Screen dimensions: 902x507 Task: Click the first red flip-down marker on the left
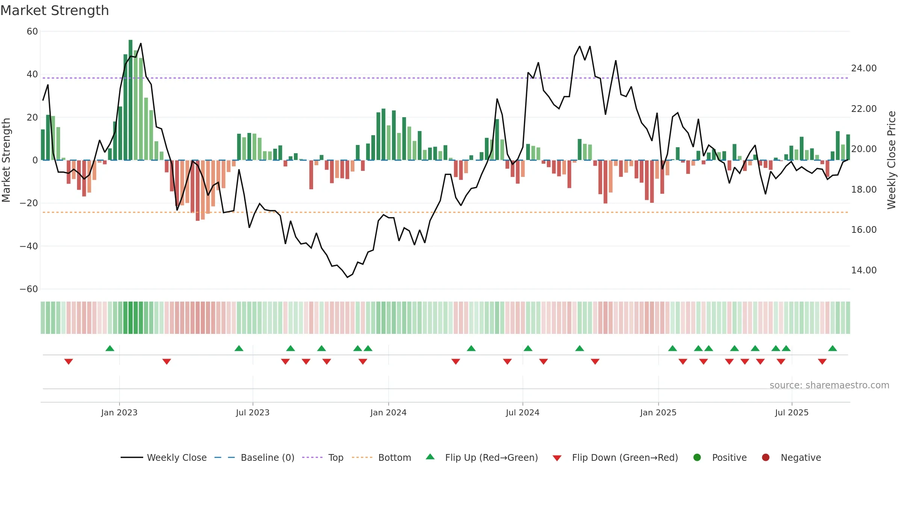(x=68, y=361)
